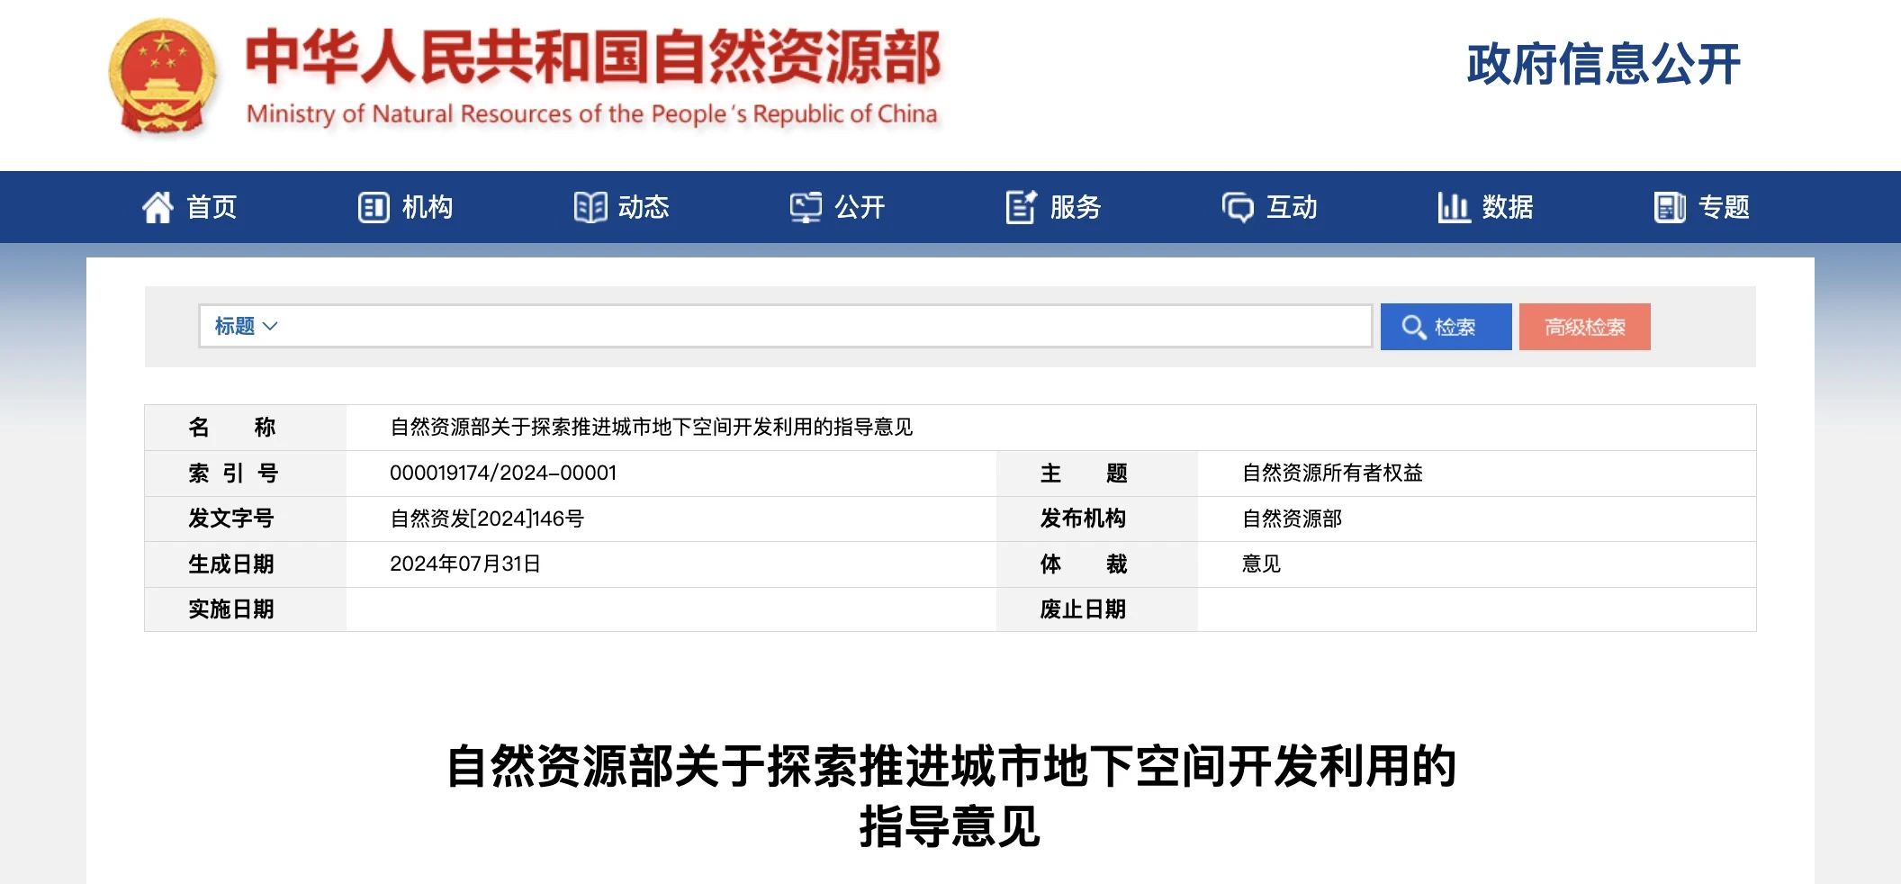Screen dimensions: 1901x884
Task: Click the 中华人民共和国自然资源部 site title
Action: point(592,58)
